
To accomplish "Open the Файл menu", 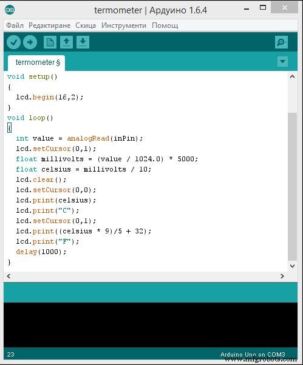I will pyautogui.click(x=15, y=25).
